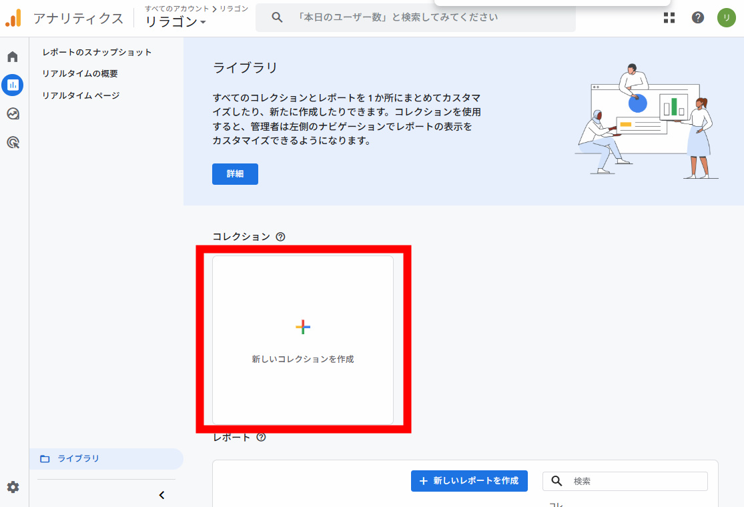The image size is (744, 507).
Task: Collapse the report navigation panel chevron
Action: (161, 495)
